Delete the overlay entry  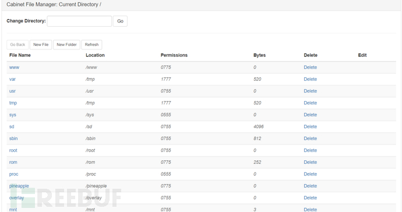(x=310, y=197)
